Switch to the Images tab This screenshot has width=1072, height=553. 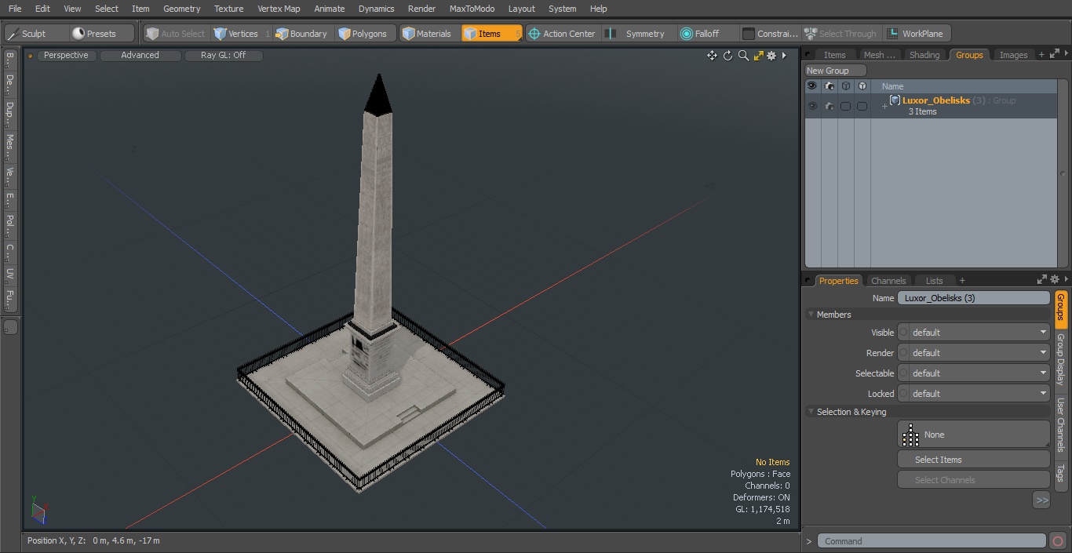1012,55
